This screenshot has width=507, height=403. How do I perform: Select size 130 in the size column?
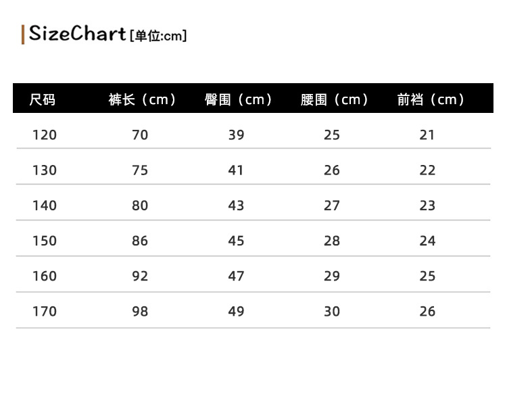point(45,170)
